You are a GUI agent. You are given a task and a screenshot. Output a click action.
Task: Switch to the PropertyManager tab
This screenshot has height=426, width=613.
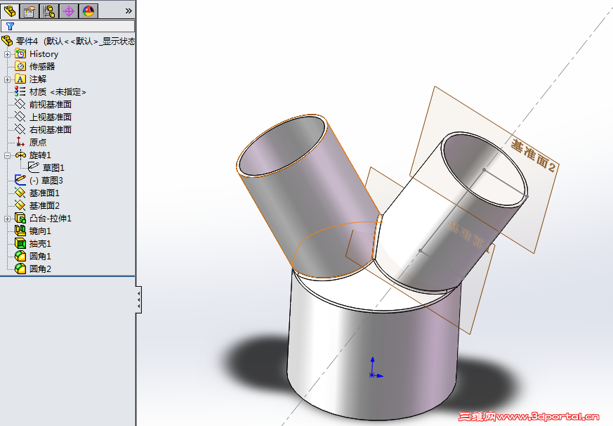29,11
